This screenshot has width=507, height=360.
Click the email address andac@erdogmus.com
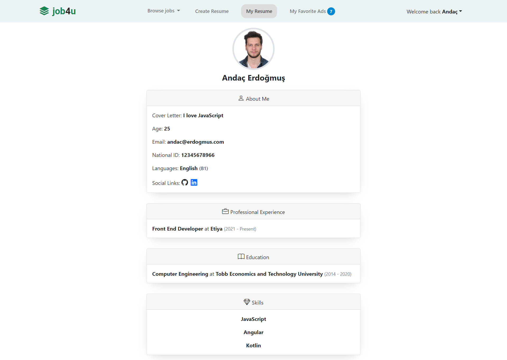[x=195, y=142]
